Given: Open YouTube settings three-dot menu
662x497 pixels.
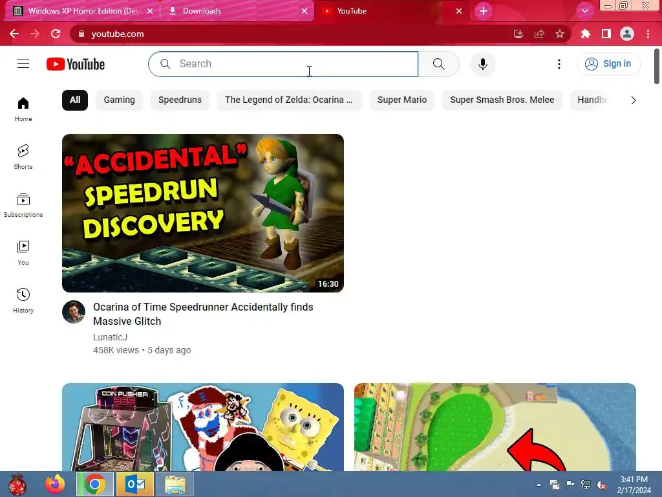Looking at the screenshot, I should pos(559,64).
